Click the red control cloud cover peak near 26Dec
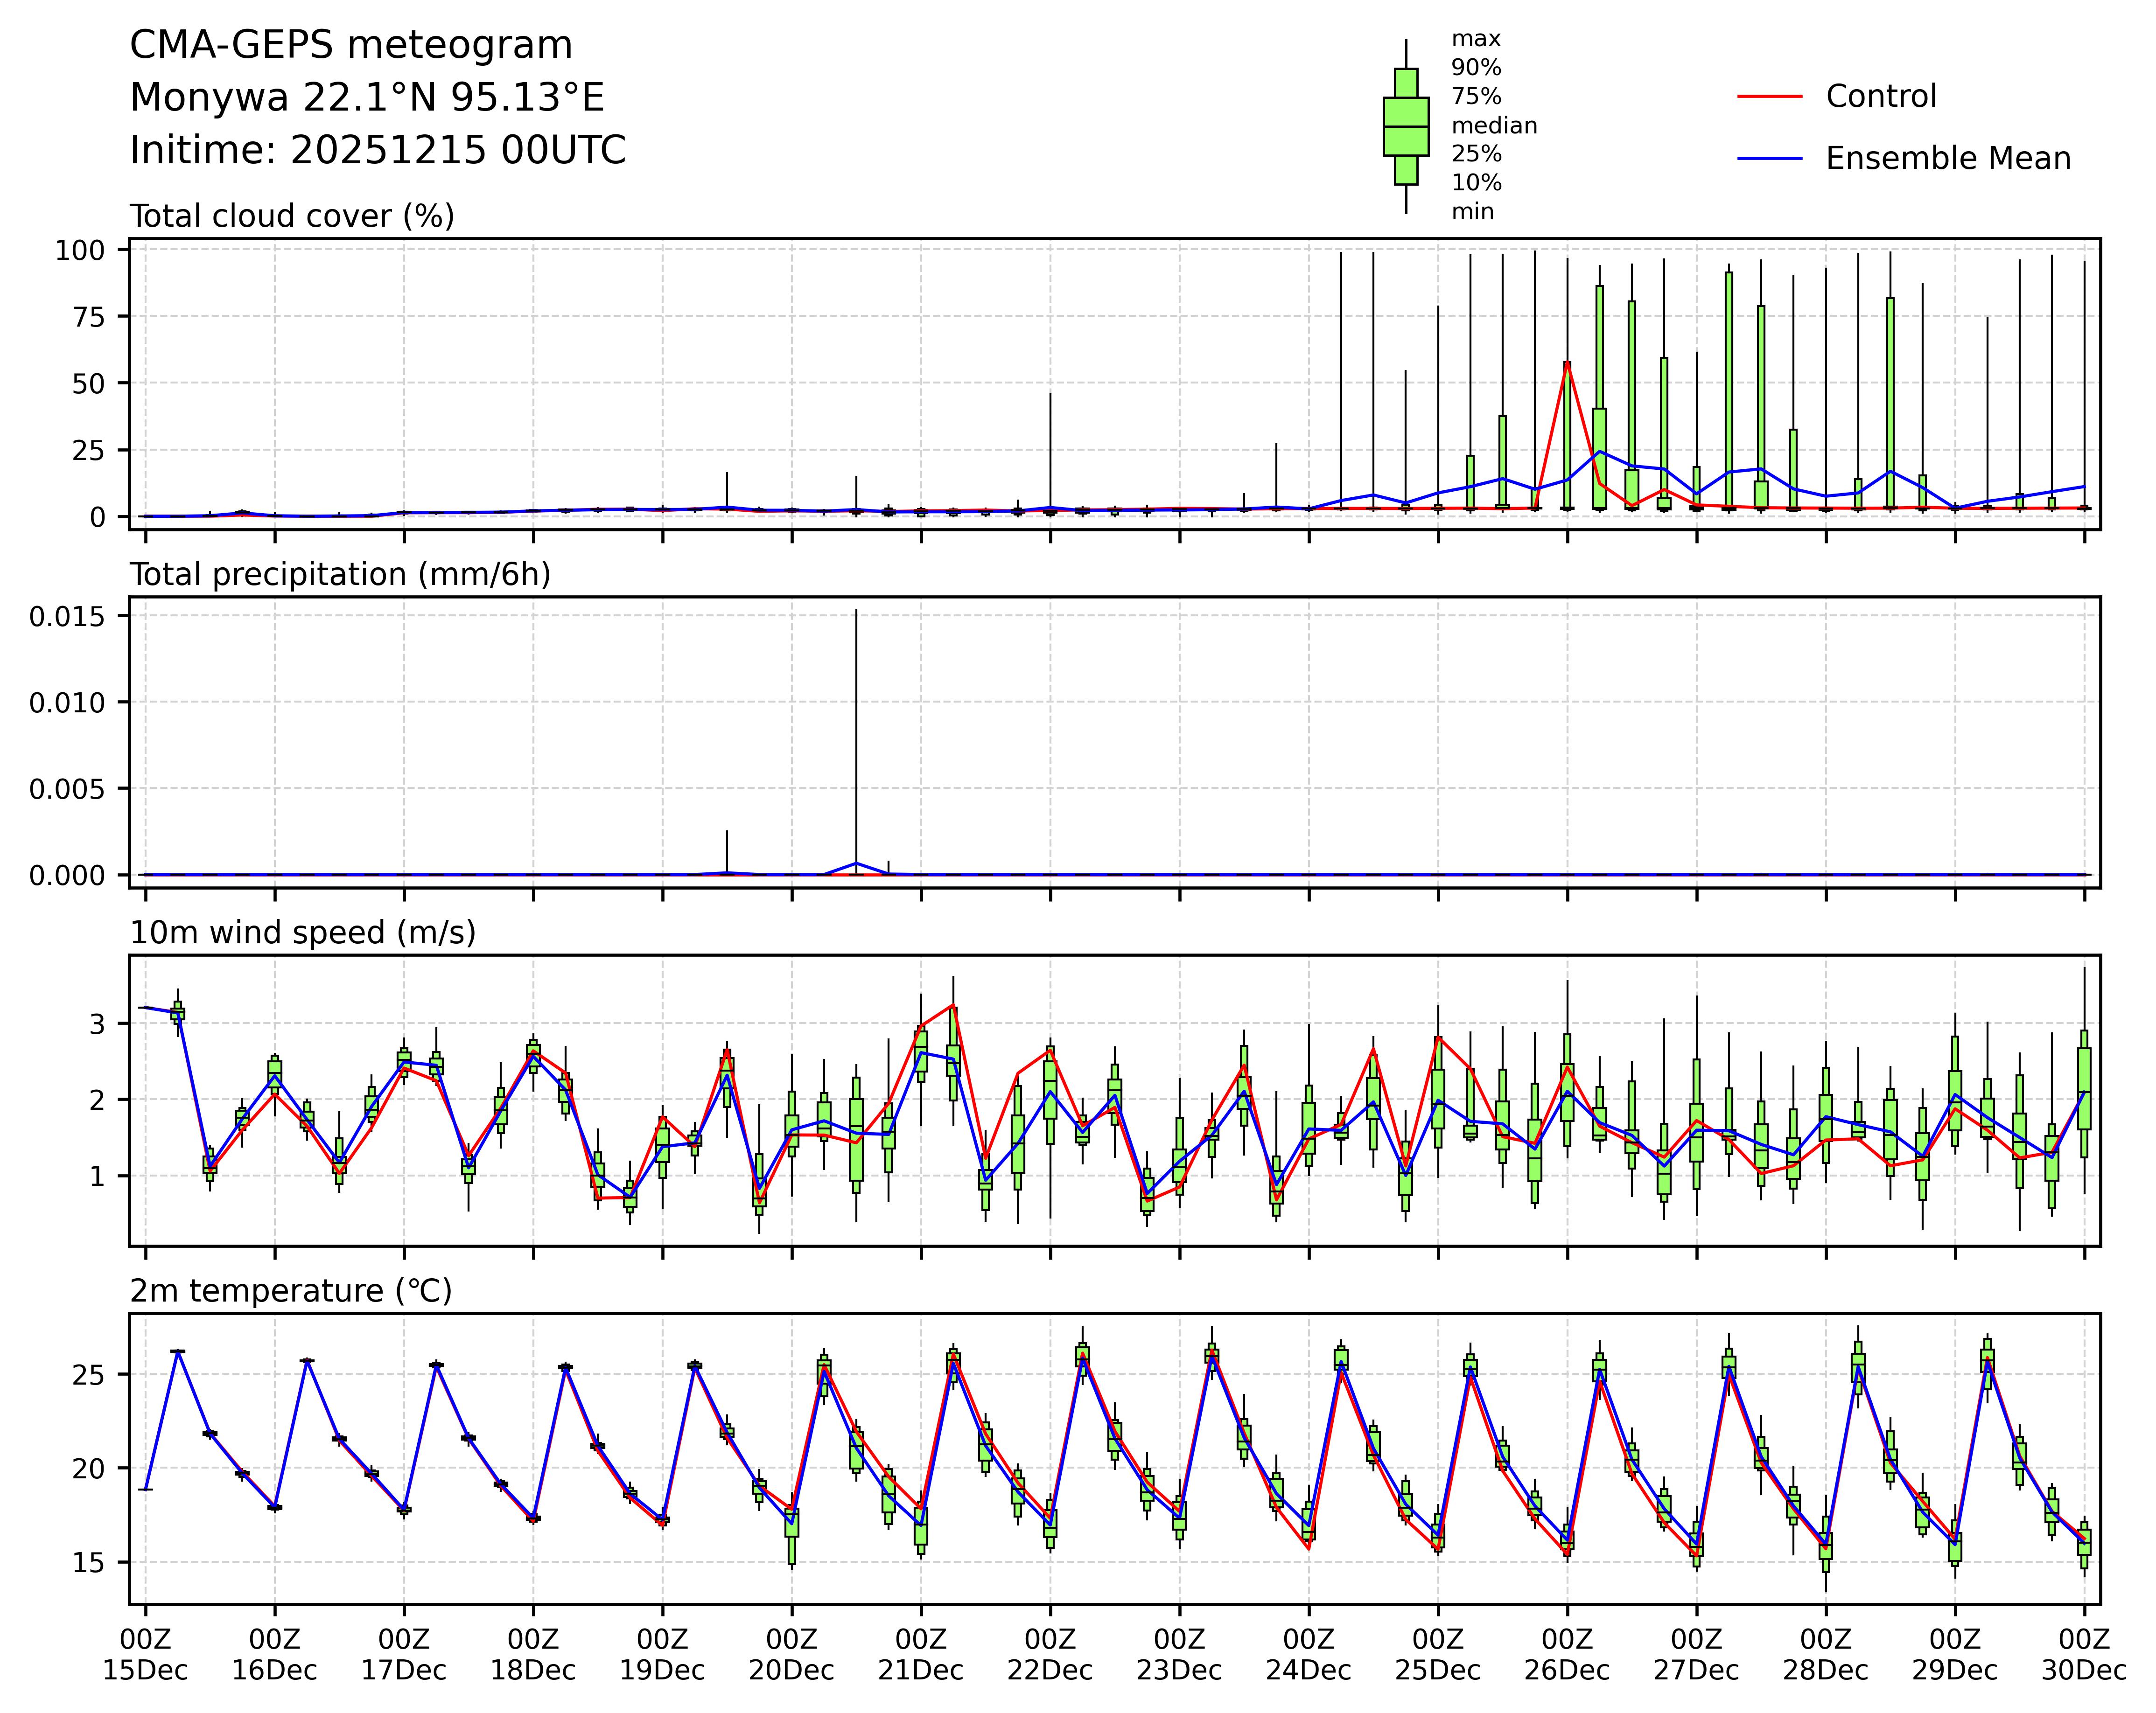Viewport: 2156px width, 1713px height. click(x=1567, y=365)
